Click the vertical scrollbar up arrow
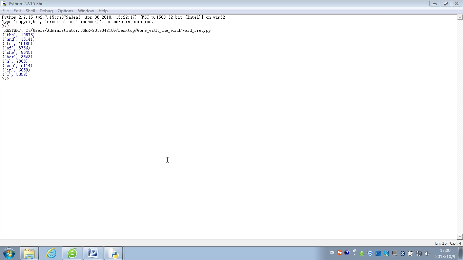 tap(460, 17)
